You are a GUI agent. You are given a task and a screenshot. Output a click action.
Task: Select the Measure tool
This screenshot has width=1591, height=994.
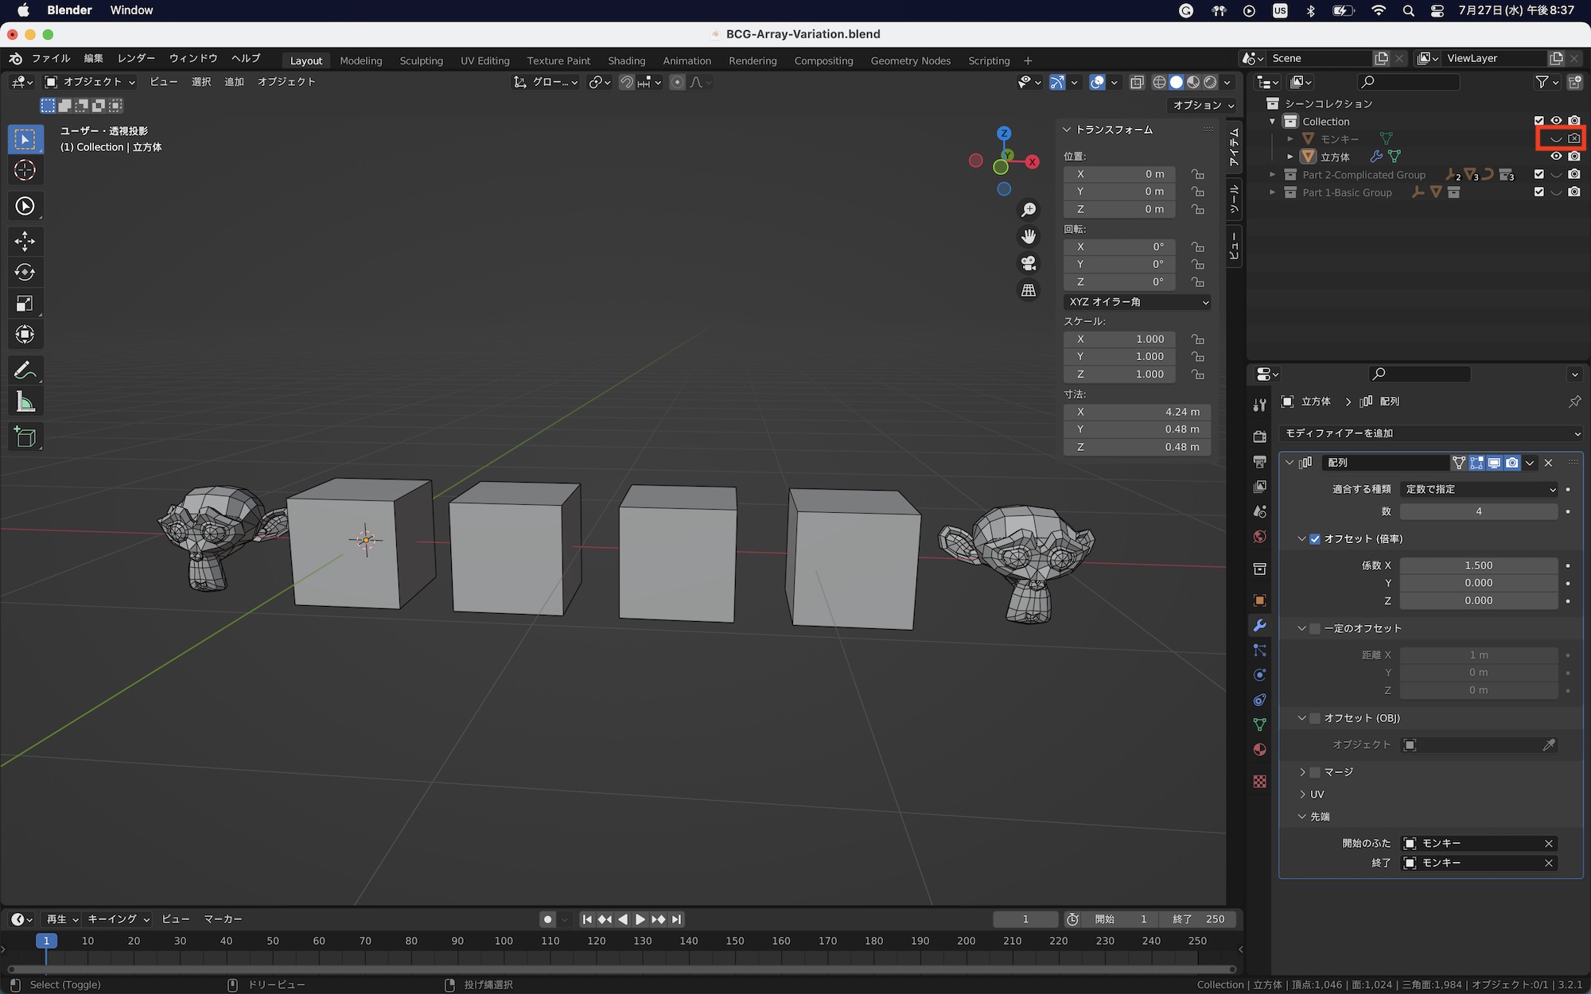click(25, 402)
